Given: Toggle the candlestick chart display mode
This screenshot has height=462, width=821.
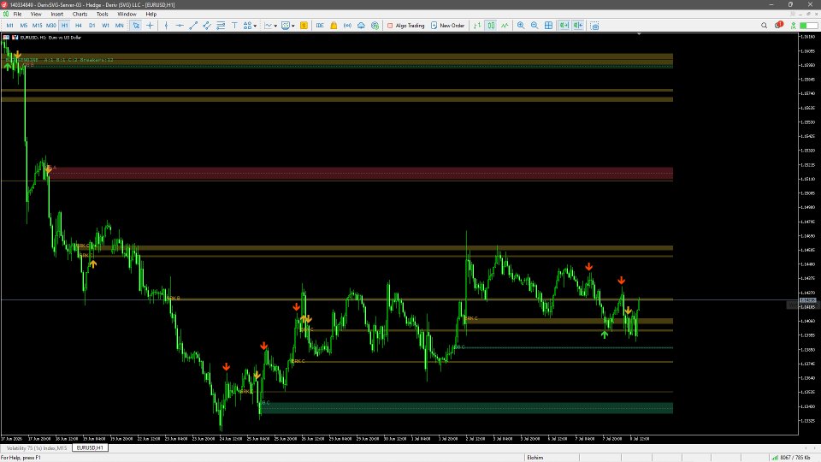Looking at the screenshot, I should (x=491, y=25).
